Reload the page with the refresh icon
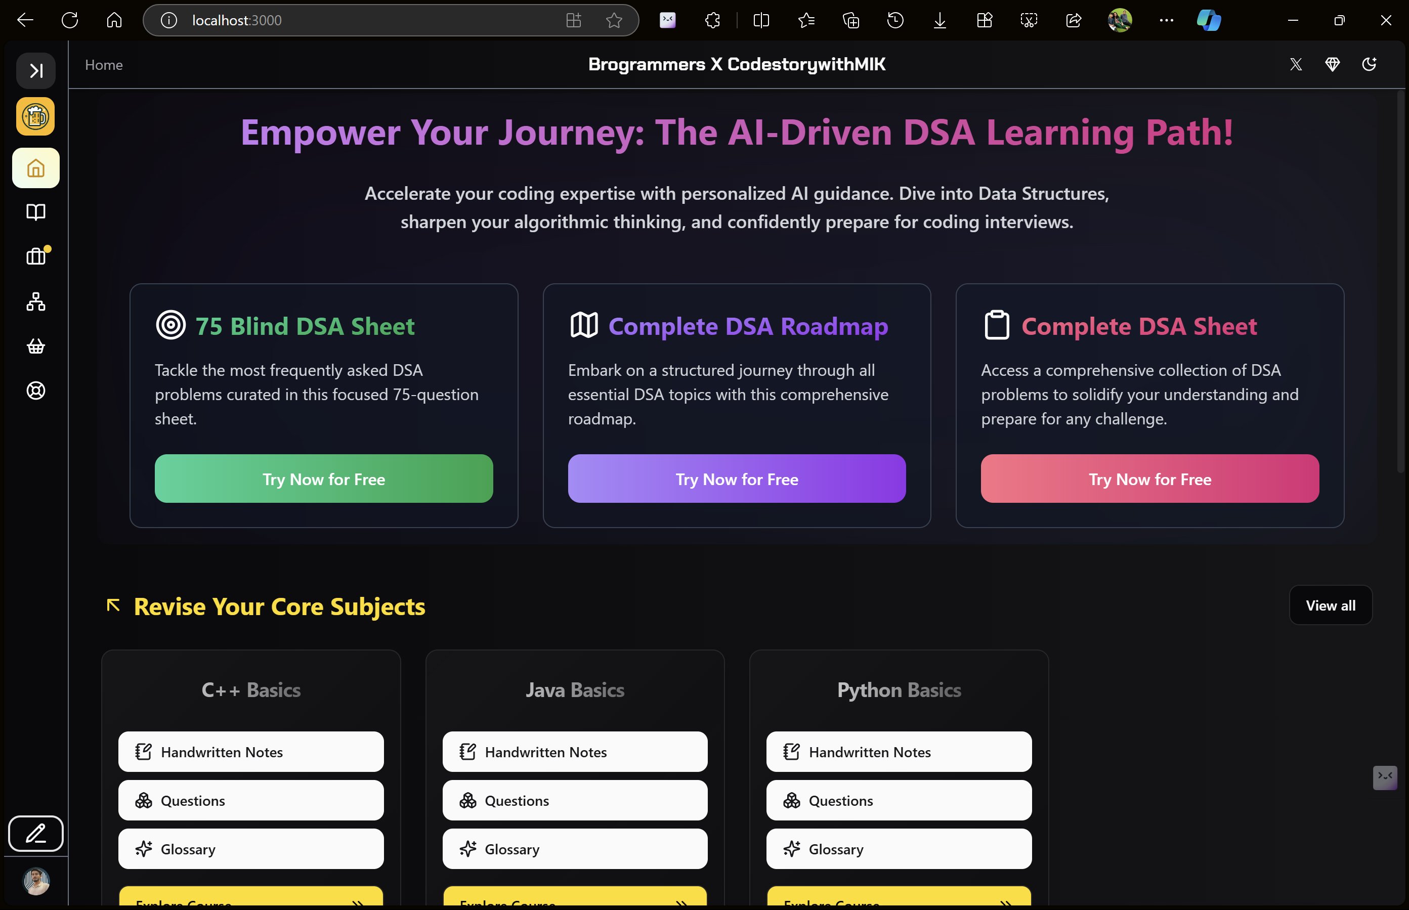This screenshot has height=910, width=1409. click(x=70, y=20)
